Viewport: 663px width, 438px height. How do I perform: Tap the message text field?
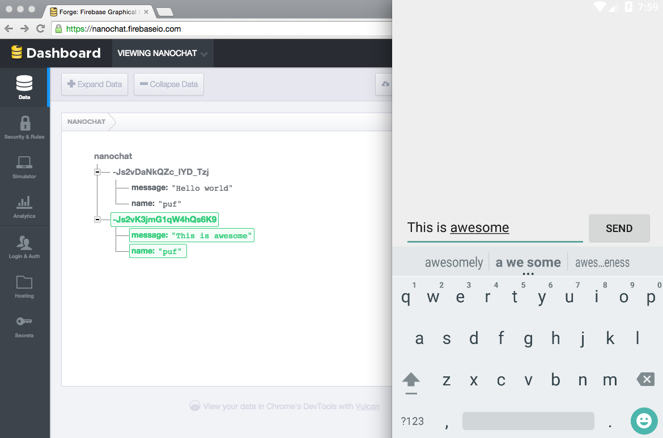pos(495,228)
